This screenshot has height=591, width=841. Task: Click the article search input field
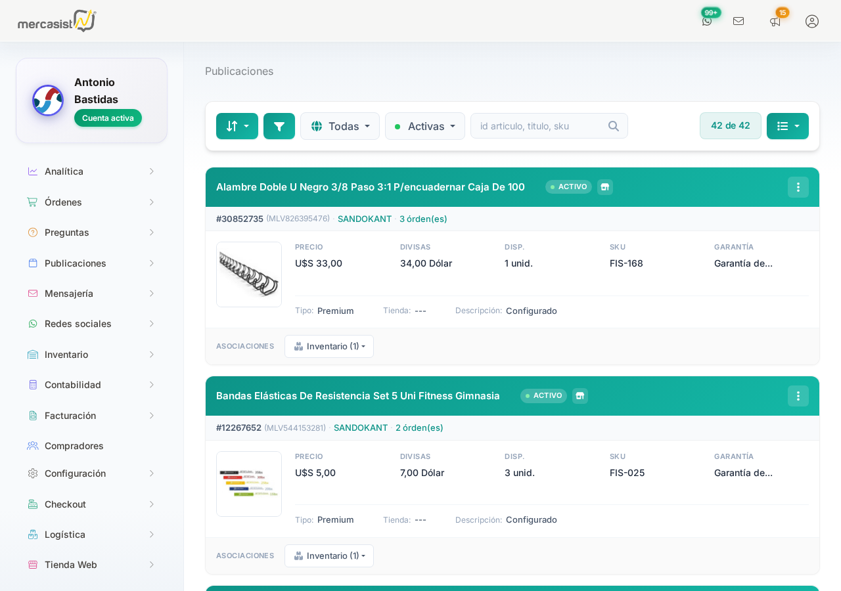click(540, 126)
